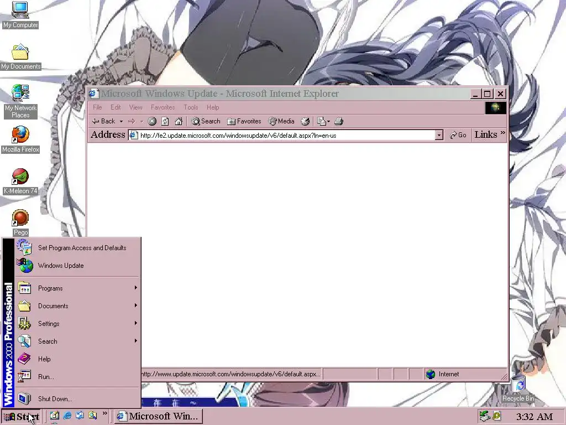Click Show Desktop quick launch icon
Screen dimensions: 566x425
pos(55,416)
